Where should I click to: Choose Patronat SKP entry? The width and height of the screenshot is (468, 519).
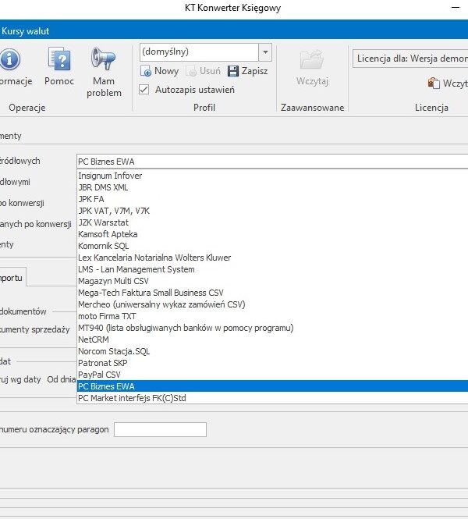(x=273, y=363)
